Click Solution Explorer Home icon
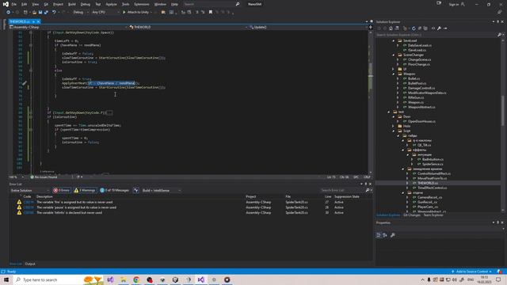Screen dimensions: 507x285 (x=391, y=28)
